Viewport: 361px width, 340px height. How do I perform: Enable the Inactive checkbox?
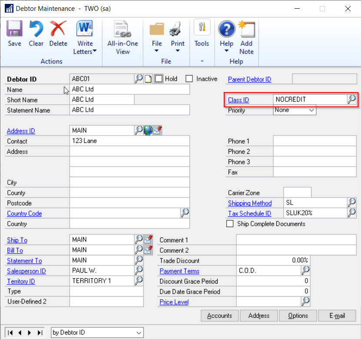coord(189,79)
